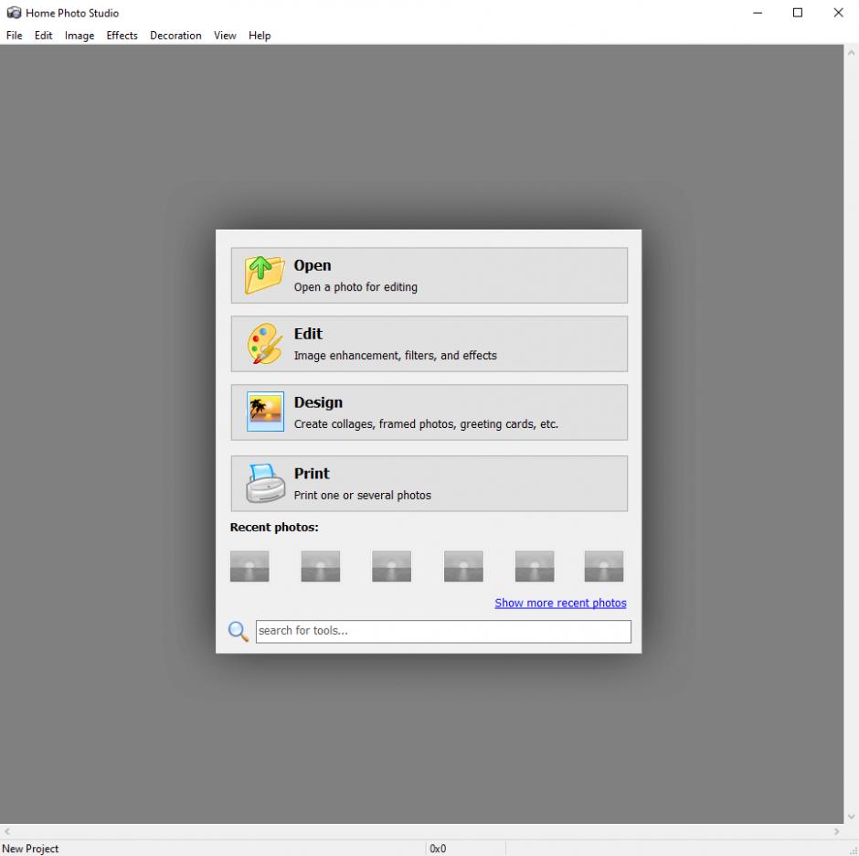Choose Design to create collages
859x856 pixels.
pos(429,412)
